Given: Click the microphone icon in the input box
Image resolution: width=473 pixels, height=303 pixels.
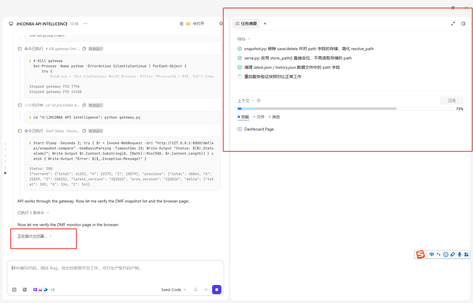Looking at the screenshot, I should [x=196, y=290].
